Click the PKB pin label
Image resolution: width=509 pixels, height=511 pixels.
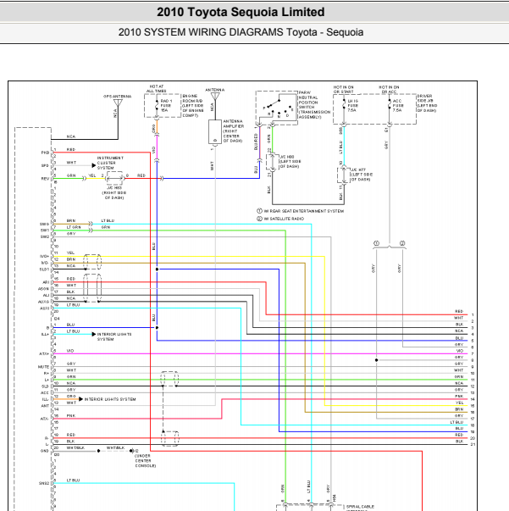pyautogui.click(x=45, y=153)
